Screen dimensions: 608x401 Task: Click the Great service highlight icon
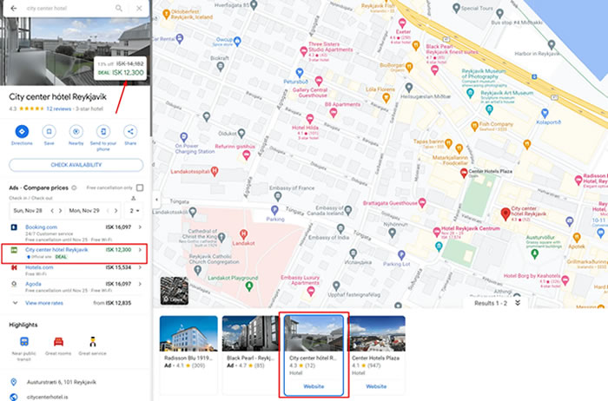[x=92, y=342]
